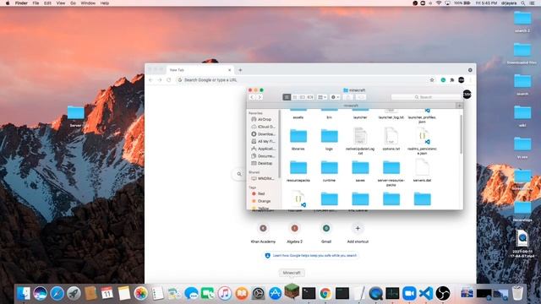Open the Algebra 2 shortcut in Chrome
The height and width of the screenshot is (304, 541).
tap(294, 233)
